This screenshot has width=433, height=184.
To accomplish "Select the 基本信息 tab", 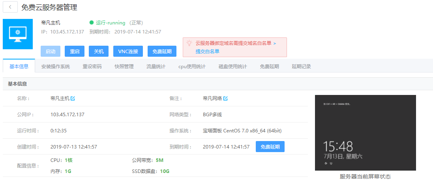I will click(x=19, y=66).
